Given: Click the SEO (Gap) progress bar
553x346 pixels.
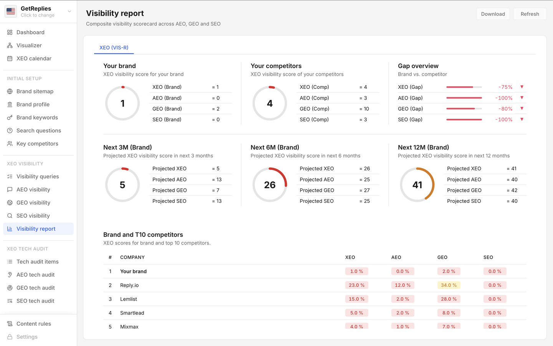Looking at the screenshot, I should (x=464, y=120).
